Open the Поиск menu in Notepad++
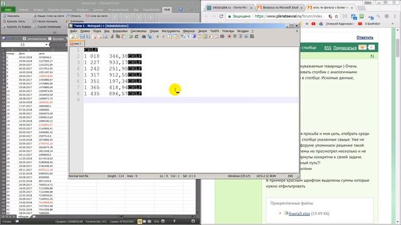401x225 pixels. (97, 31)
